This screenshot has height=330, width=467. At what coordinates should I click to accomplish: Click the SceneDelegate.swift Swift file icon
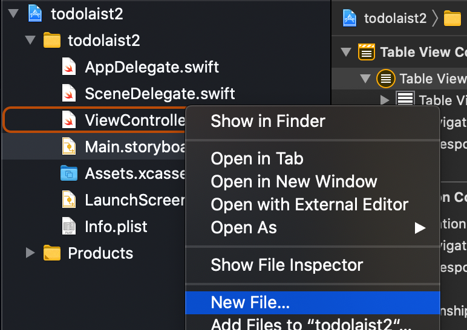(x=69, y=94)
